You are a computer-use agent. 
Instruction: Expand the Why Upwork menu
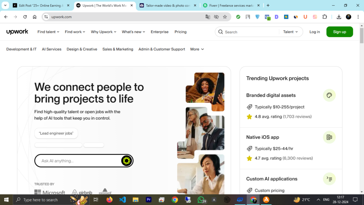click(104, 32)
